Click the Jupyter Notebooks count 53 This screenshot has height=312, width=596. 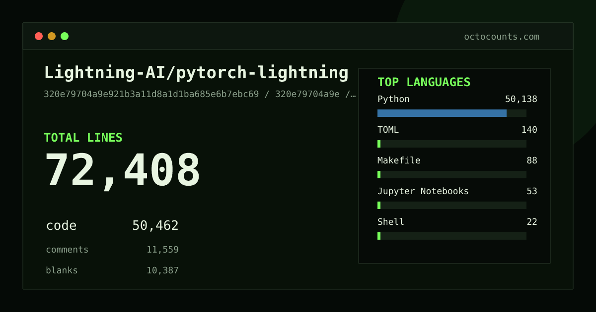pos(532,191)
